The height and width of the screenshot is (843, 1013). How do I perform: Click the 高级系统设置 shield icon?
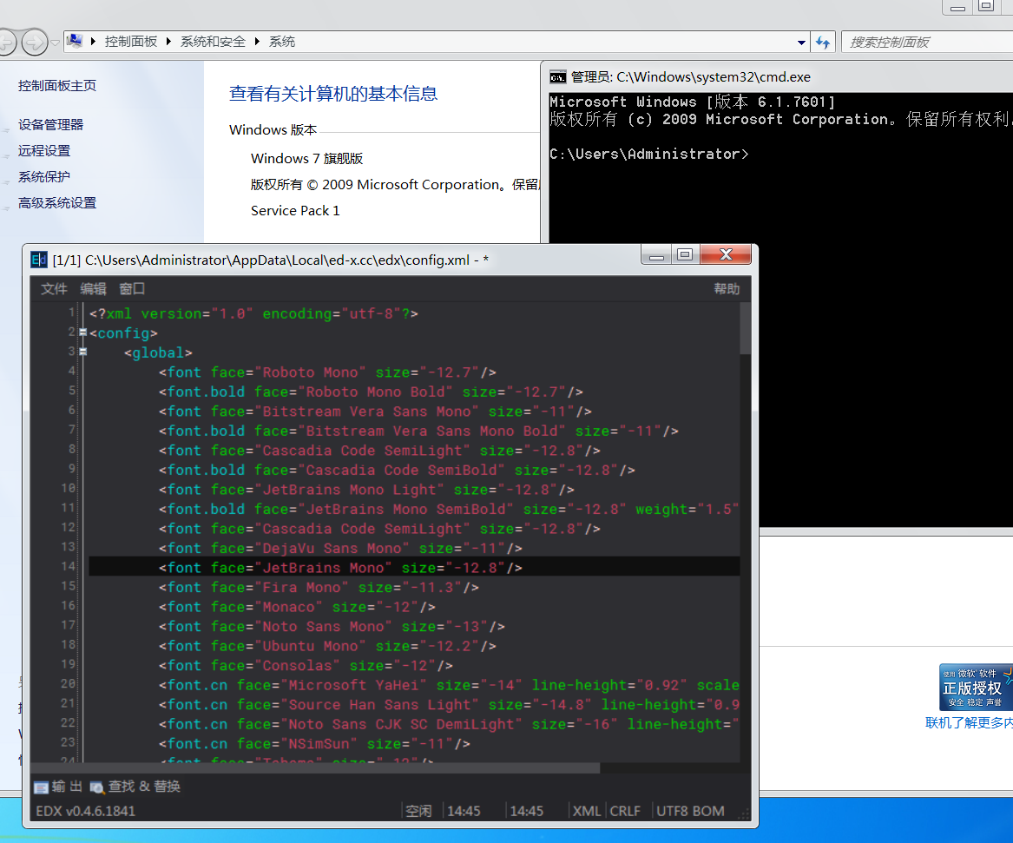pyautogui.click(x=6, y=208)
